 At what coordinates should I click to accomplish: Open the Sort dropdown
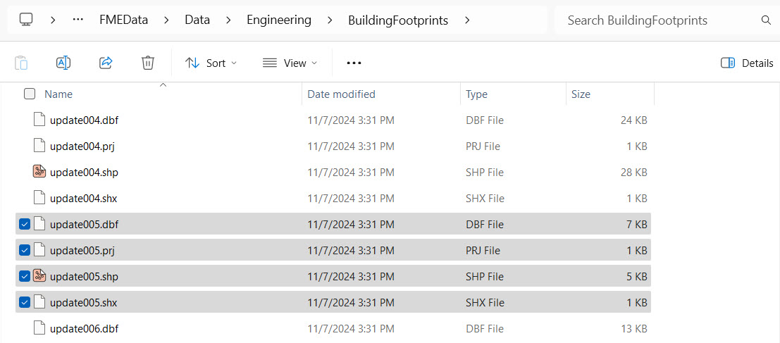[211, 63]
